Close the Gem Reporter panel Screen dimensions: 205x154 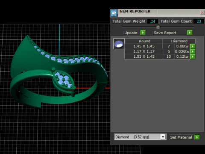point(202,13)
